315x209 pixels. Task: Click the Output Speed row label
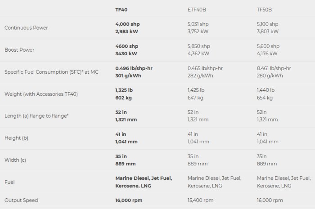pos(21,200)
